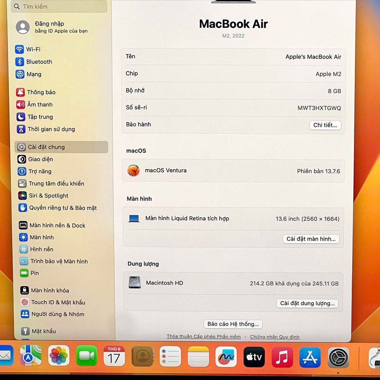Select the Pin battery settings item
Screen dimensions: 380x380
pyautogui.click(x=34, y=273)
